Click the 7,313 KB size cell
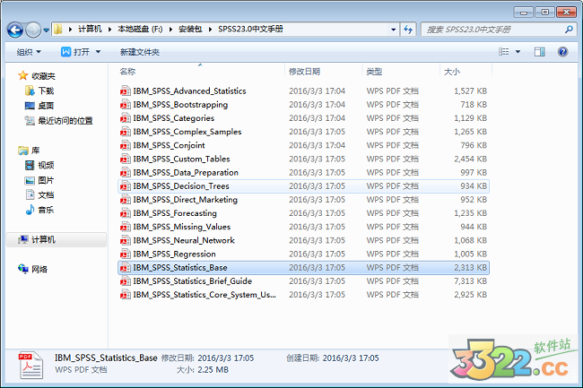Screen dimensions: 583x388 470,281
